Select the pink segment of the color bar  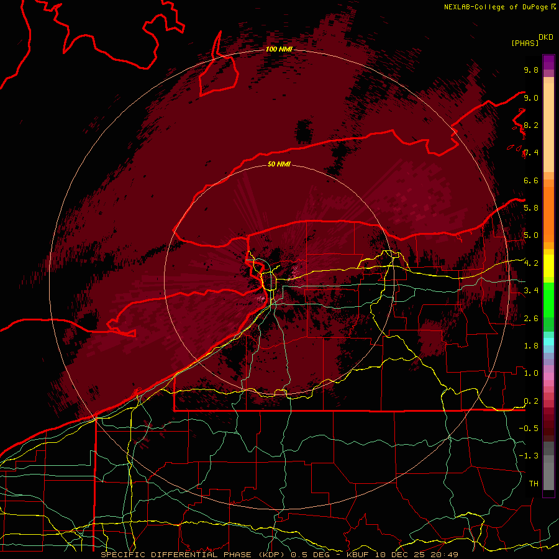(548, 376)
